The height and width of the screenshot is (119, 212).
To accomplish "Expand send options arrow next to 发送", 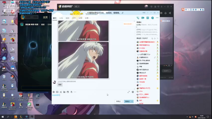I will click(x=132, y=102).
